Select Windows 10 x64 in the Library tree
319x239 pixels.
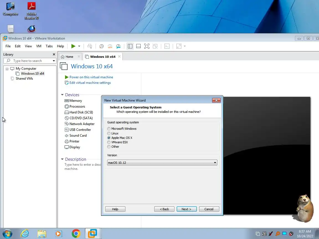coord(32,74)
